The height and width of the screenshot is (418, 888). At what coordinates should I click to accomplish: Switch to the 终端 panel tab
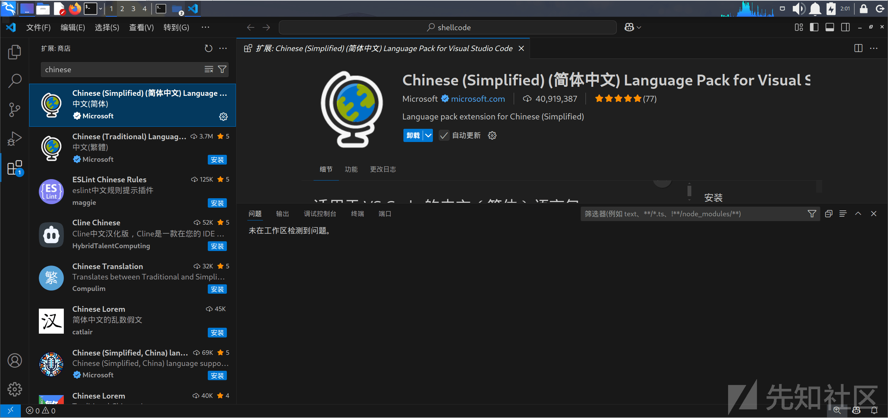click(x=357, y=214)
